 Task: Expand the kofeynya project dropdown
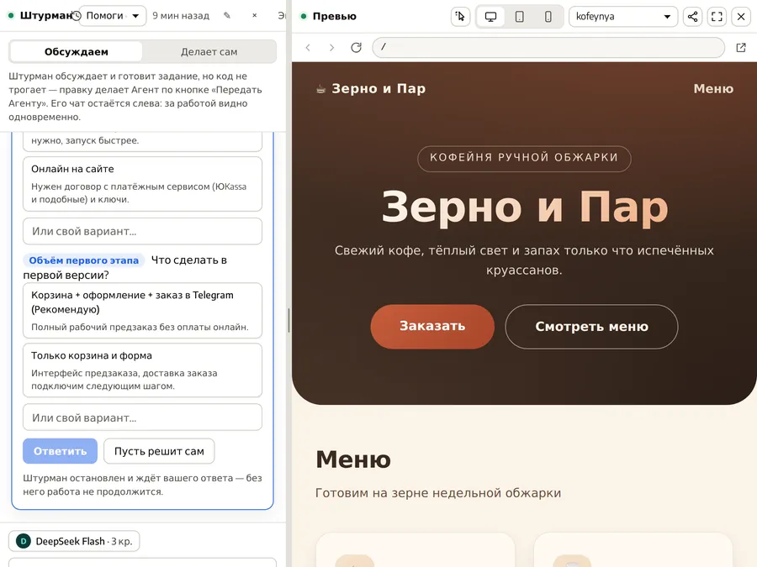623,17
